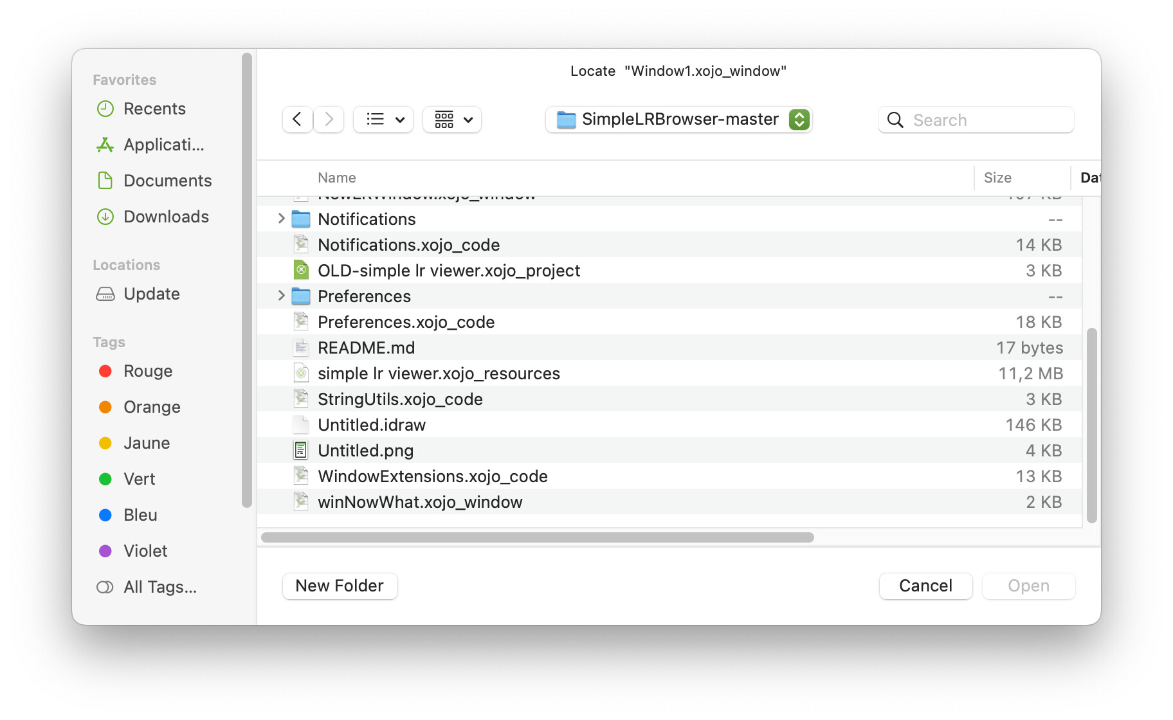Click the horizontal scrollbar of file list
Image resolution: width=1173 pixels, height=720 pixels.
[538, 537]
